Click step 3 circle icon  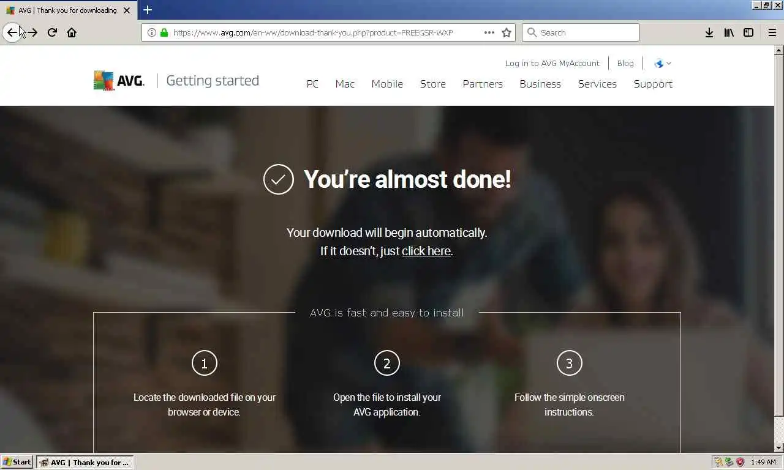pyautogui.click(x=569, y=363)
